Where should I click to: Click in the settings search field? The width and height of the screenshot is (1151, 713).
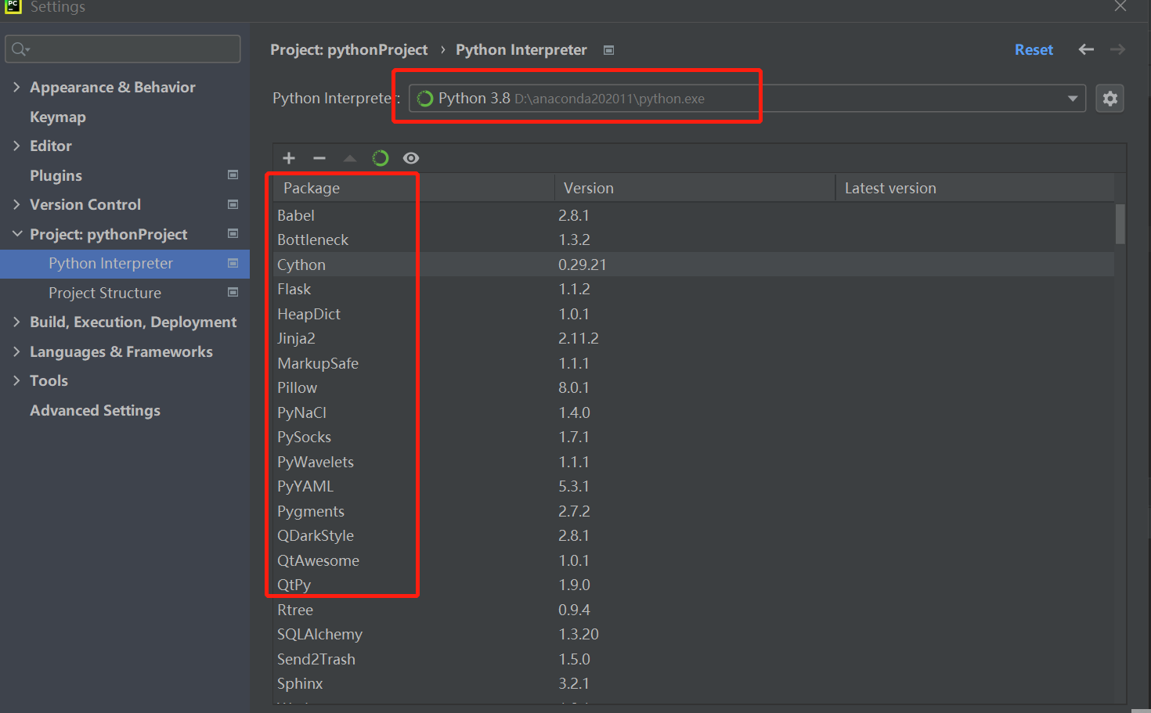(x=123, y=49)
